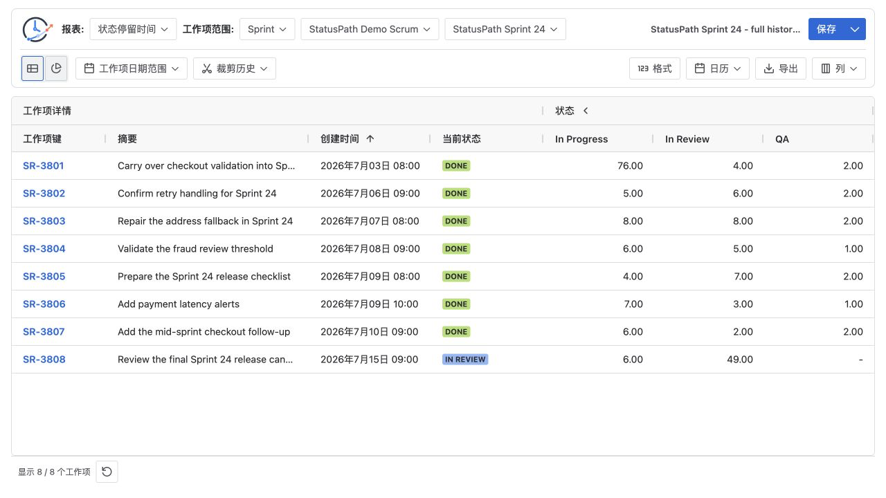Click the '显示 8 / 8 个工作项' footer count

(54, 472)
